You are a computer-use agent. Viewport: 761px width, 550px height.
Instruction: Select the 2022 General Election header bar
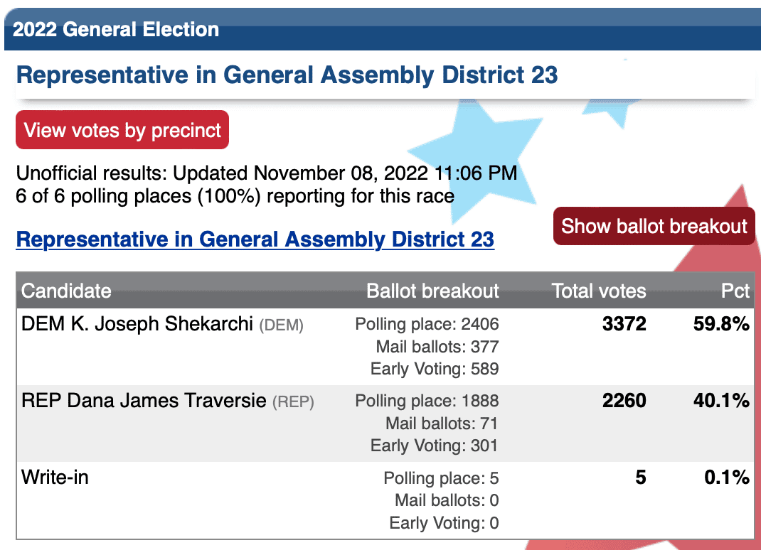coord(383,29)
